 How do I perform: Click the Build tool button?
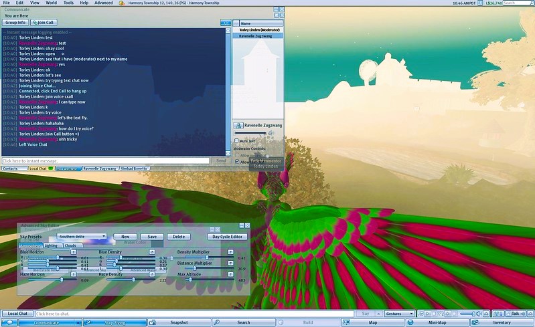coord(308,322)
